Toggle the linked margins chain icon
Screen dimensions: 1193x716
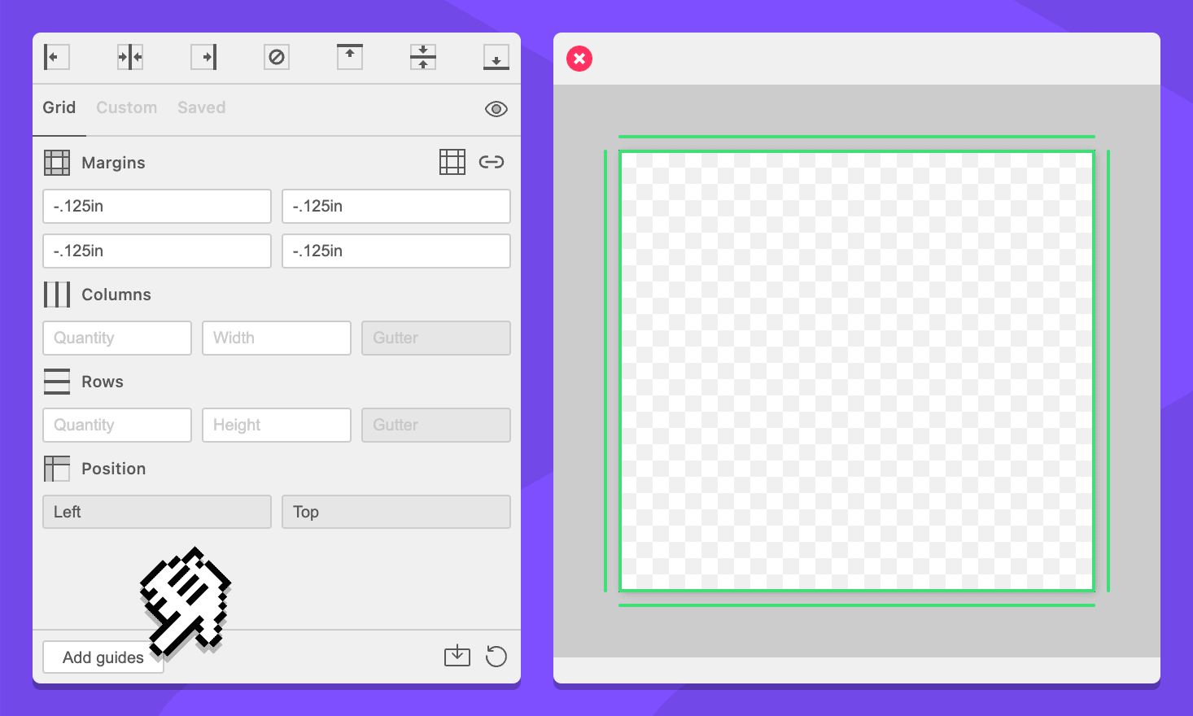[x=492, y=162]
